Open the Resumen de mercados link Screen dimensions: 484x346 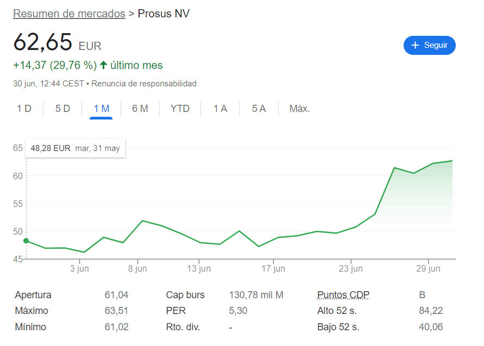69,14
